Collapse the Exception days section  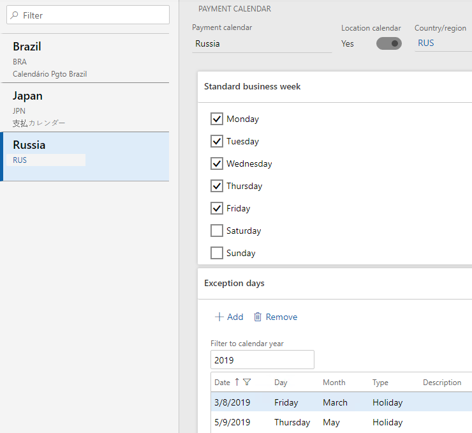(234, 283)
